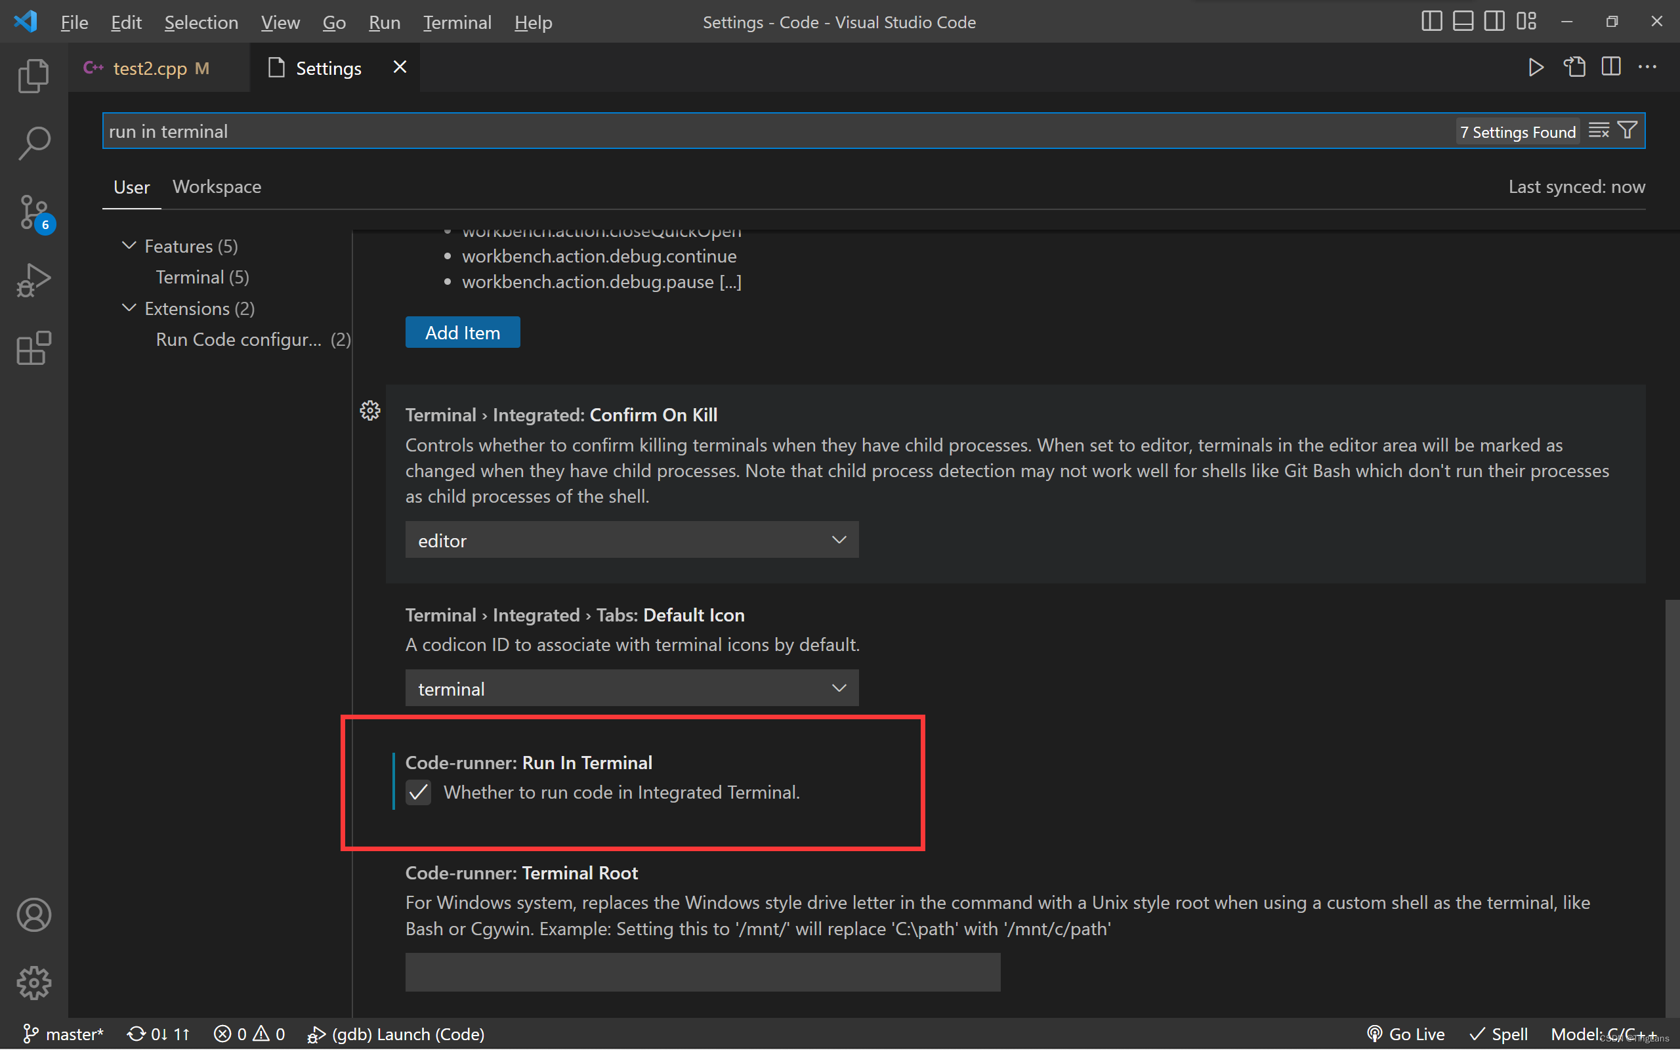Collapse the Extensions (2) tree group
The image size is (1680, 1050).
click(129, 308)
